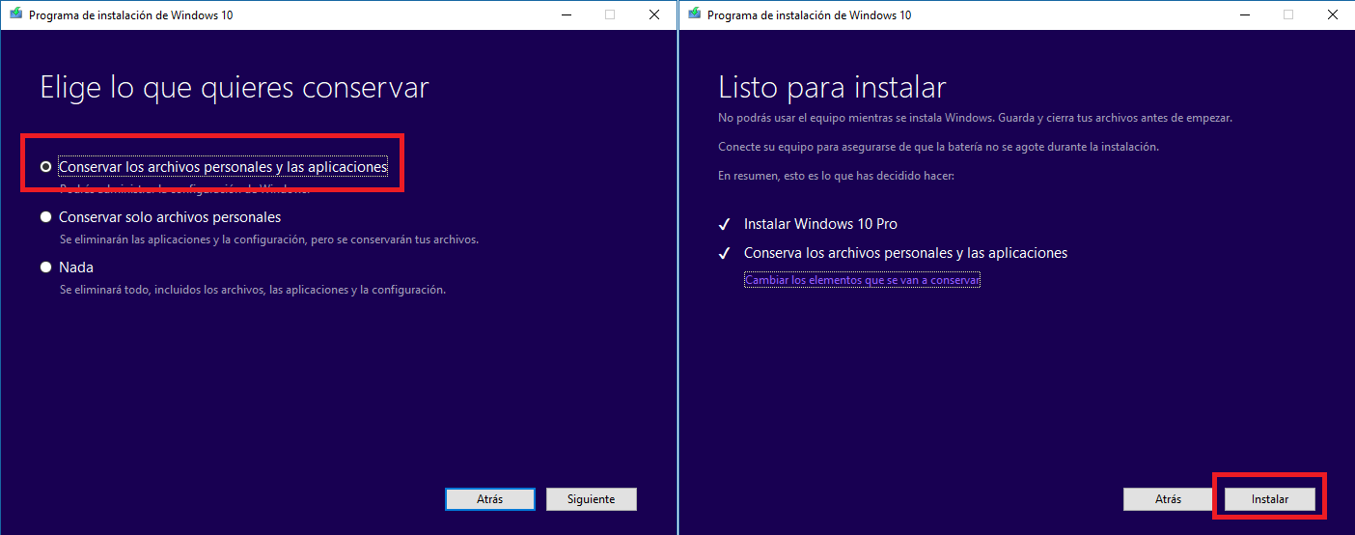
Task: Click the Siguiente button
Action: pyautogui.click(x=592, y=499)
